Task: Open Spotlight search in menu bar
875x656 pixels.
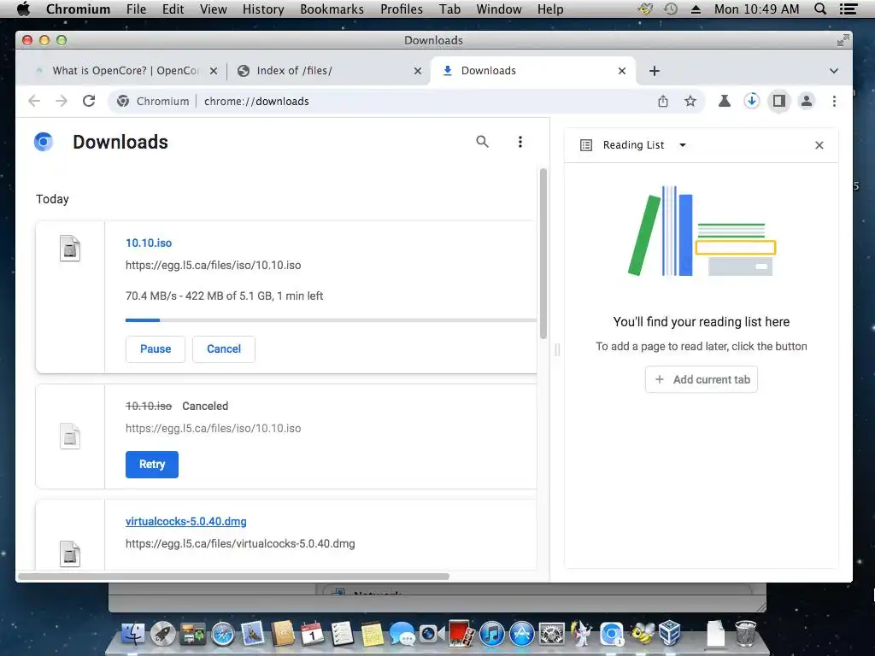Action: pyautogui.click(x=820, y=9)
